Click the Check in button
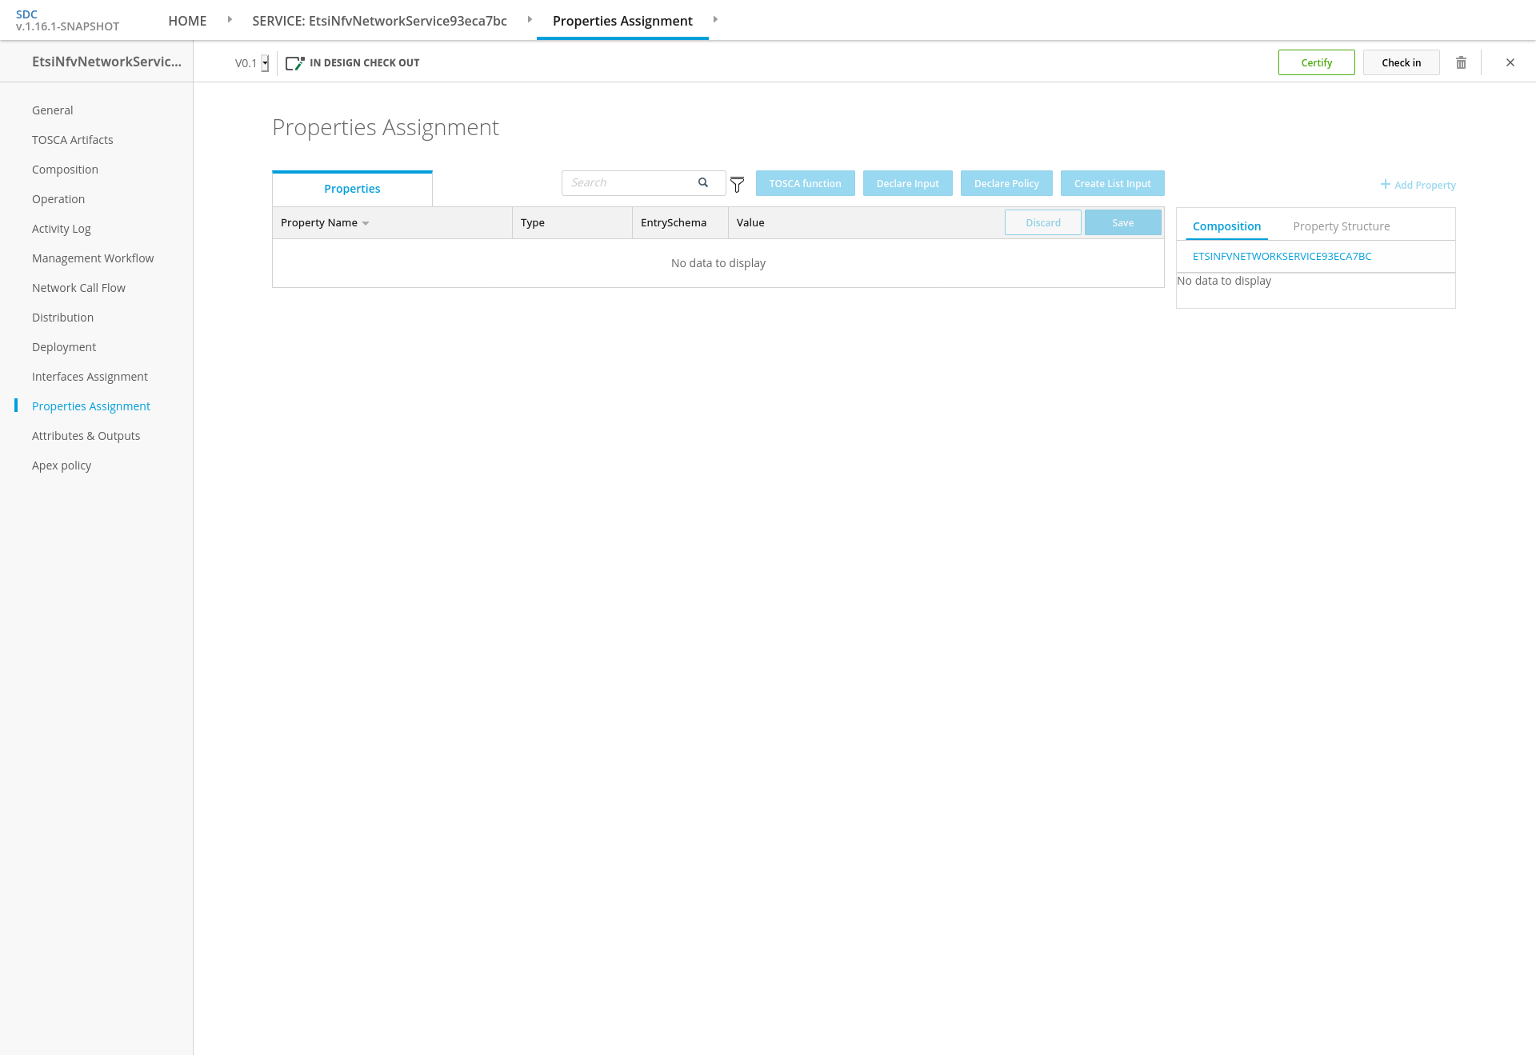This screenshot has width=1536, height=1055. [x=1401, y=62]
